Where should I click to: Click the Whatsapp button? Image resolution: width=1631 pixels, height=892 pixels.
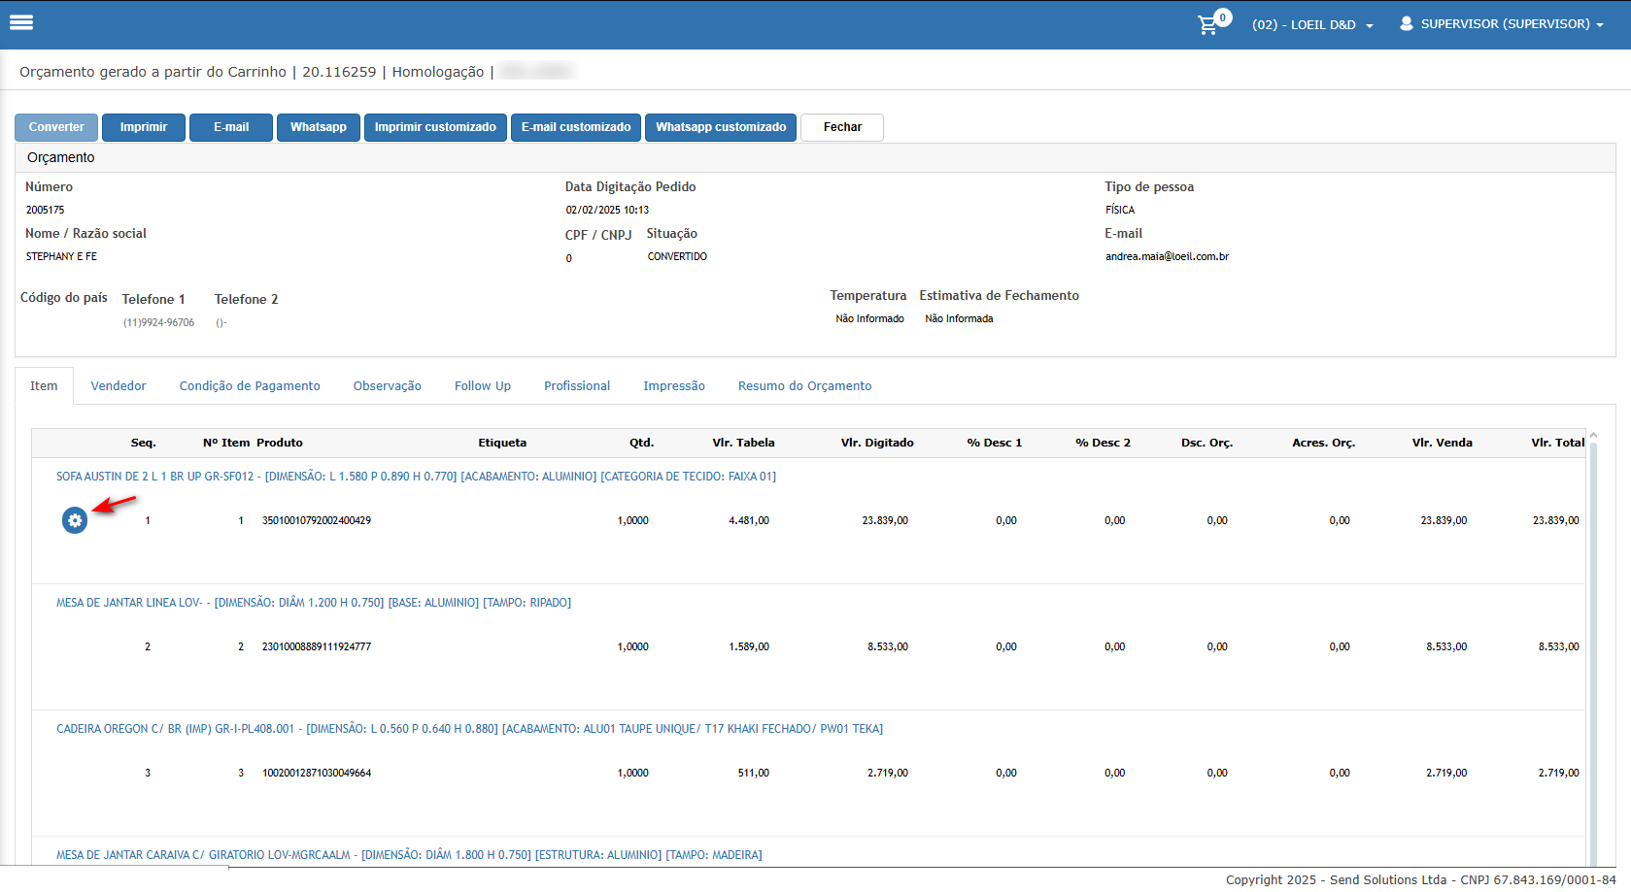(x=319, y=127)
